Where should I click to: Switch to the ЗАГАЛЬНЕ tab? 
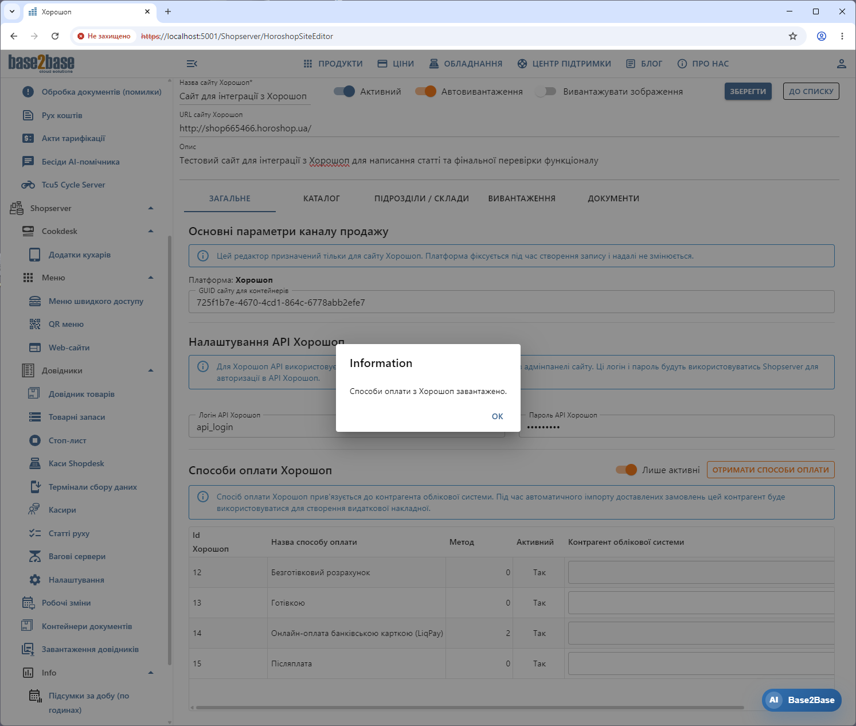click(230, 198)
